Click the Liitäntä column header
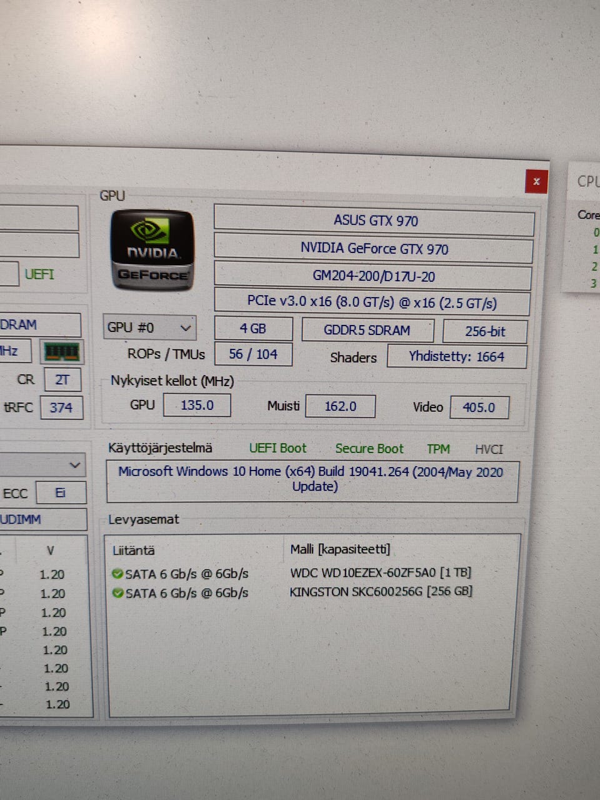The height and width of the screenshot is (800, 600). [134, 551]
